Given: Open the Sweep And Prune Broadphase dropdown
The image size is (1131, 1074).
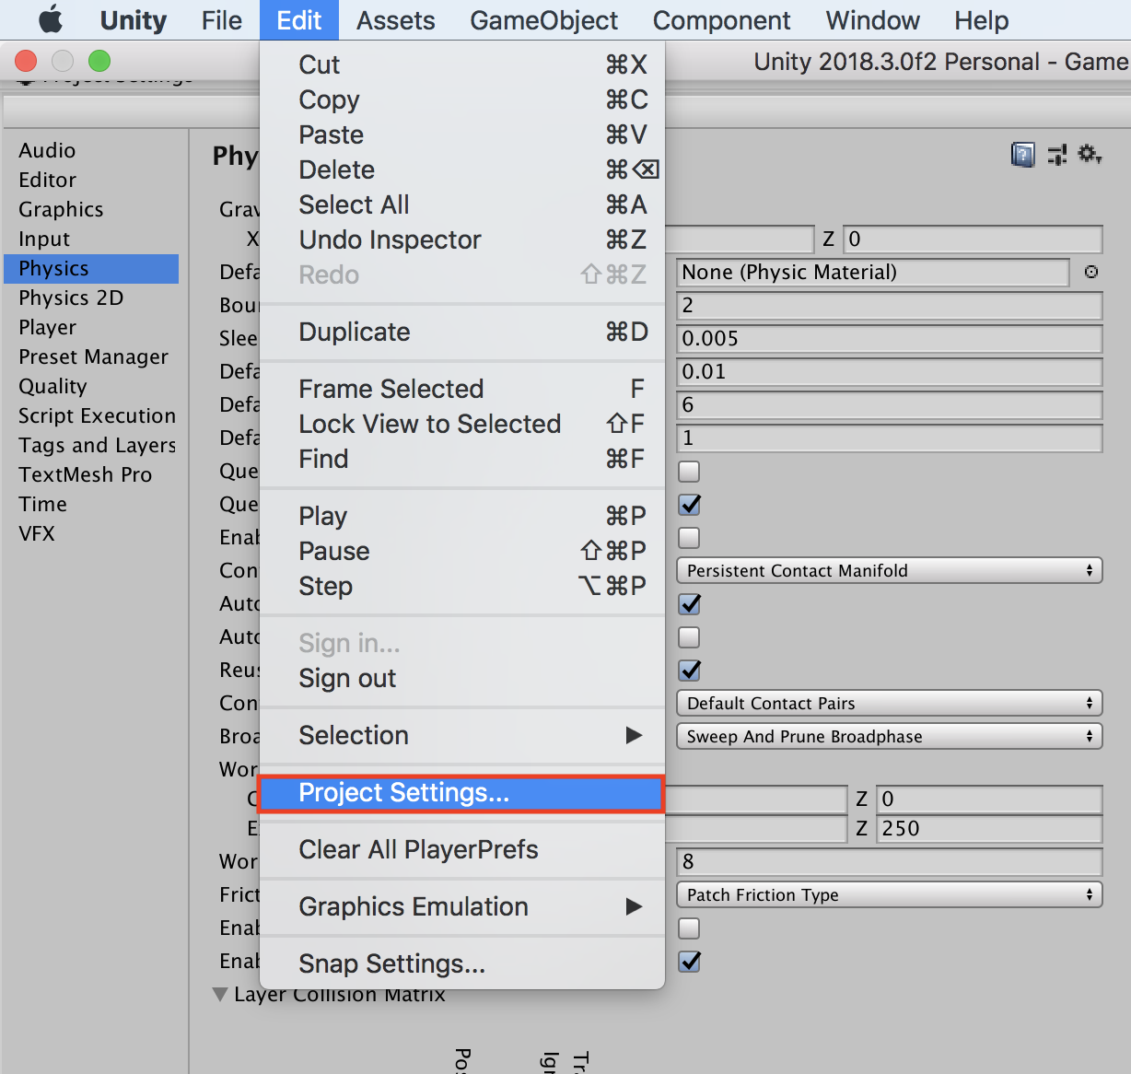Looking at the screenshot, I should click(889, 737).
